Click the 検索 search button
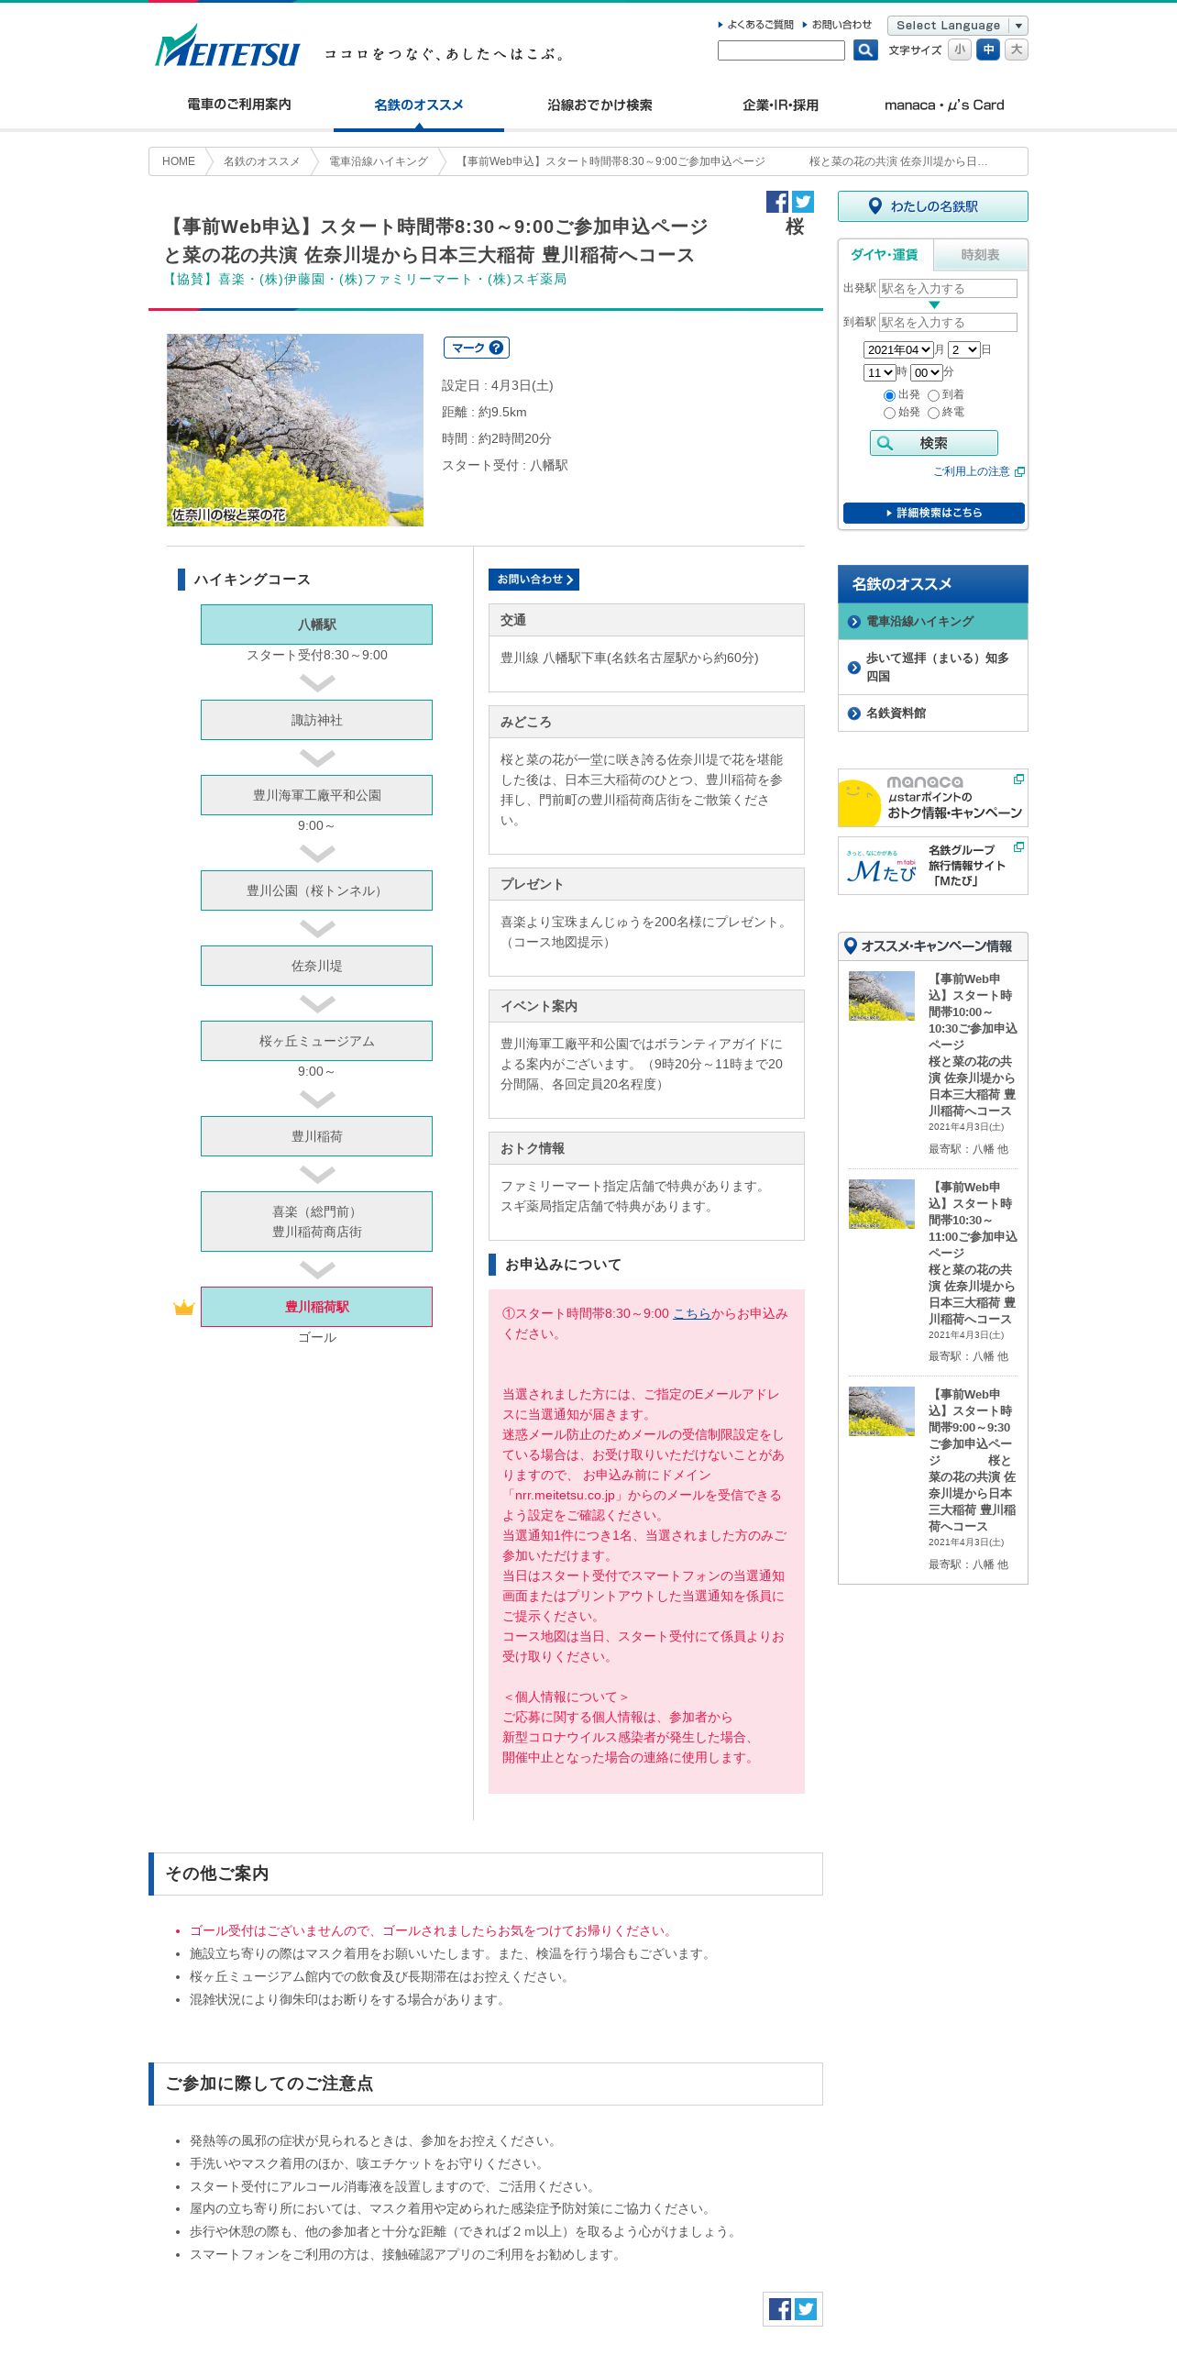This screenshot has height=2355, width=1177. [x=934, y=443]
